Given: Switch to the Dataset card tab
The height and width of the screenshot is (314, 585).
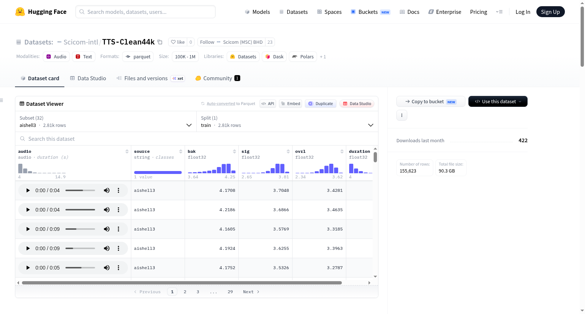Looking at the screenshot, I should click(x=39, y=78).
